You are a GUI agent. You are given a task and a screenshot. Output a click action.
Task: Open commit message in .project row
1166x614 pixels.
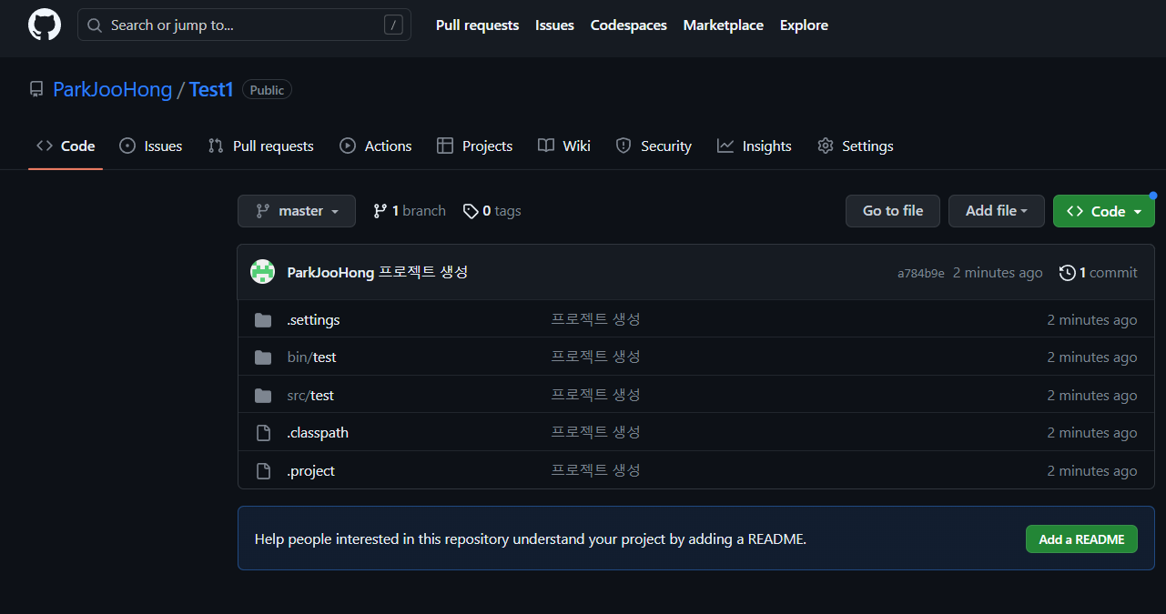(x=595, y=470)
